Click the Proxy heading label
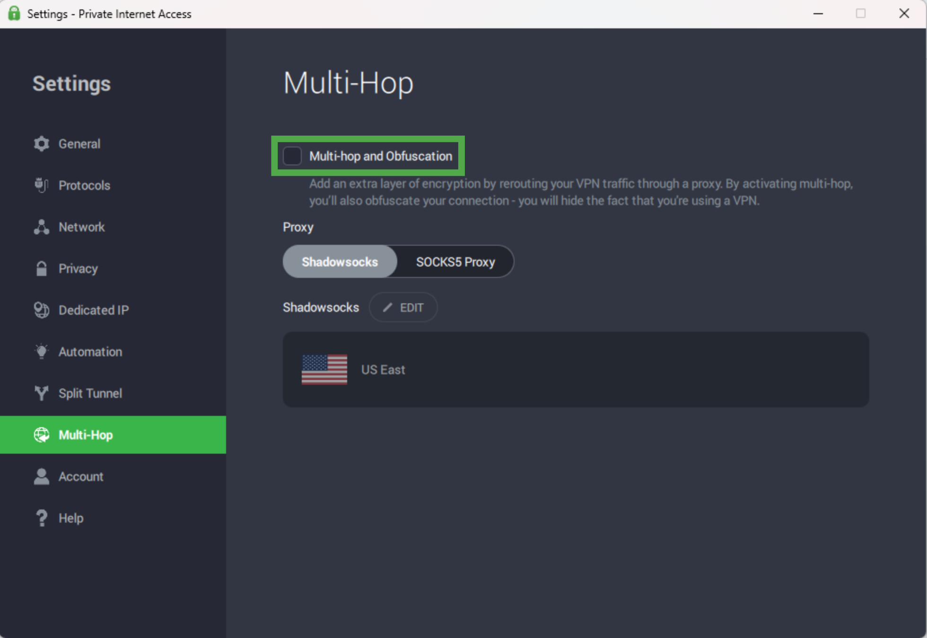Image resolution: width=927 pixels, height=638 pixels. pyautogui.click(x=298, y=227)
